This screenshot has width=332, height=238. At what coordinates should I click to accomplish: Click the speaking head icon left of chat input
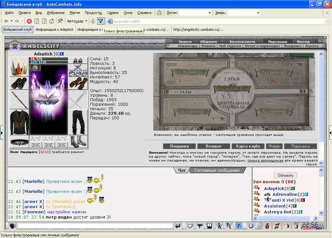[x=13, y=226]
